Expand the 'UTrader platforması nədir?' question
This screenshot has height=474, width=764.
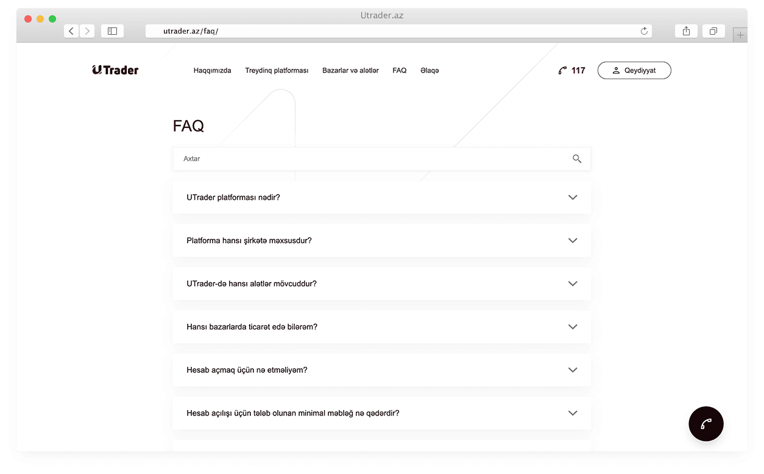(572, 197)
